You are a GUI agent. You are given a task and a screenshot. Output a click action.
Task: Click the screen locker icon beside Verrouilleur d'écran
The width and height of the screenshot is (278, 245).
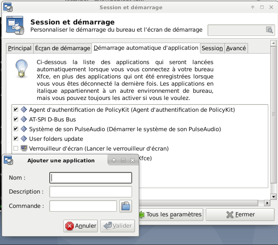24,148
